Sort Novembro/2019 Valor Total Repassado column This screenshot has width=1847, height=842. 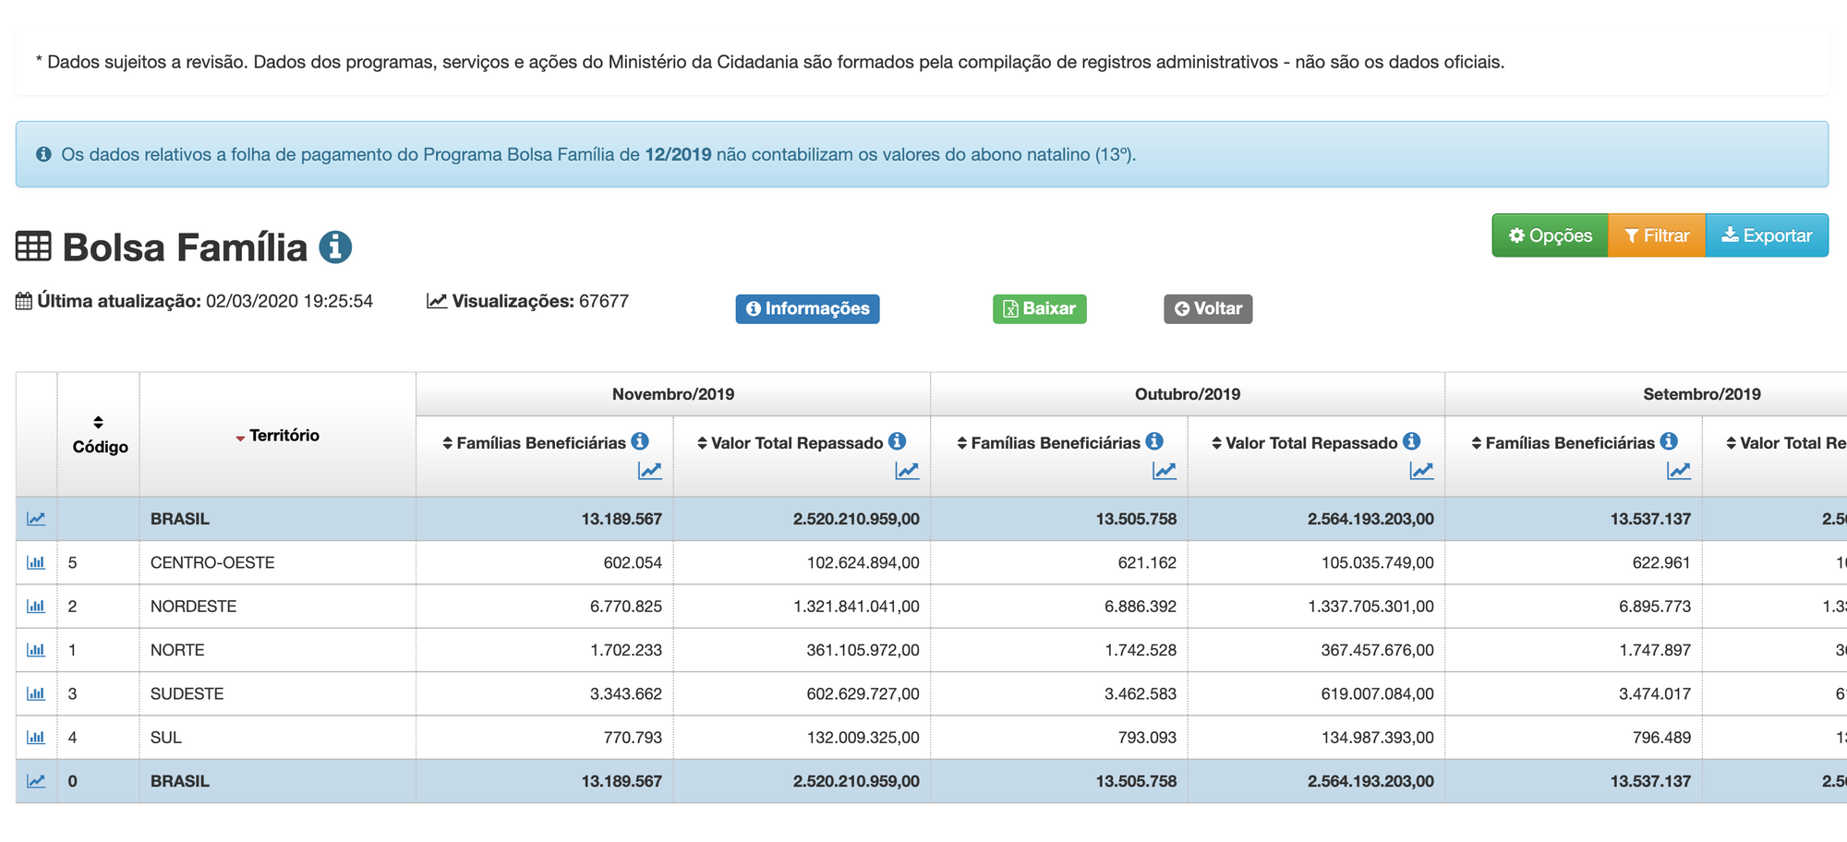[703, 443]
